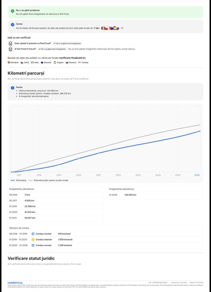Click the 2021 data point on mileage chart
The height and width of the screenshot is (292, 211).
click(98, 153)
